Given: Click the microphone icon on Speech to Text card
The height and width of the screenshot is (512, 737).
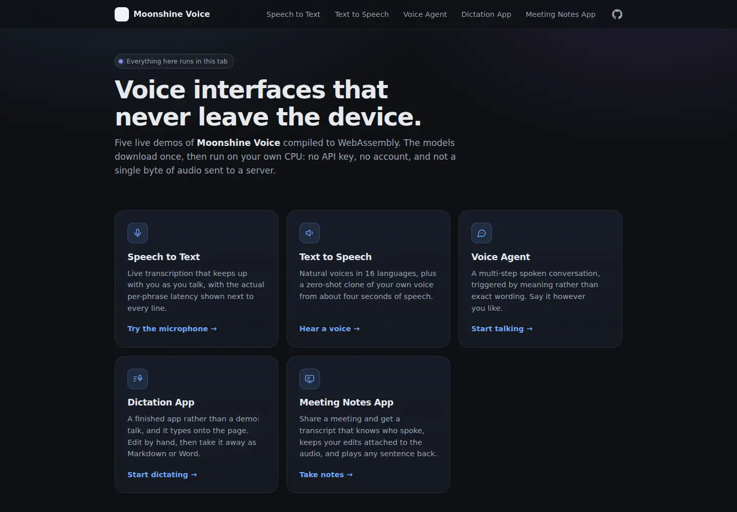Looking at the screenshot, I should tap(138, 233).
